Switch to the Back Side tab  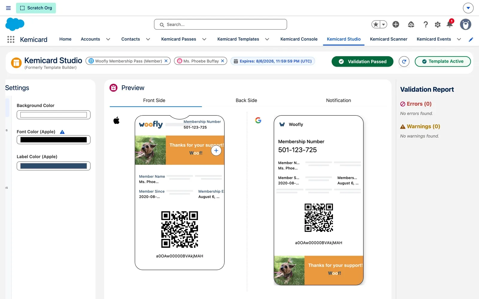point(246,100)
